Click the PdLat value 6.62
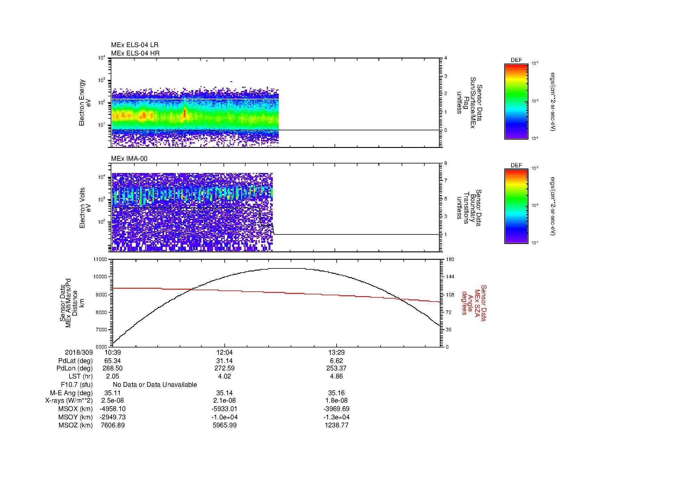 coord(337,361)
